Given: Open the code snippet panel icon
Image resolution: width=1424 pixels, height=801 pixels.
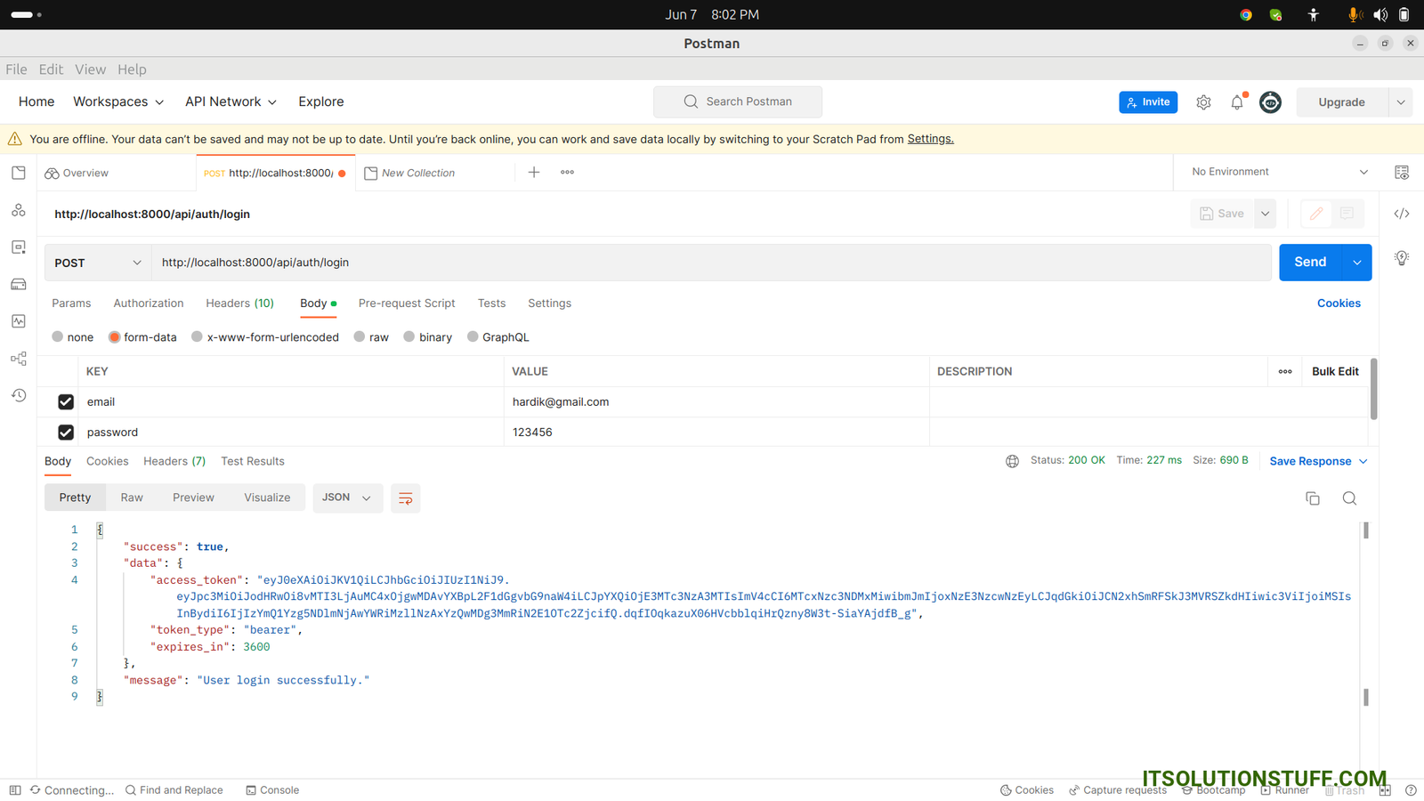Looking at the screenshot, I should 1401,214.
